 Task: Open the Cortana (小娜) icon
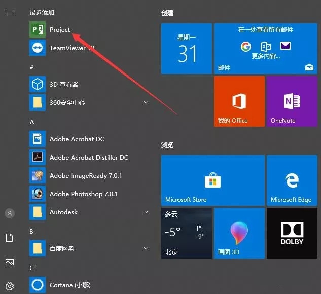click(x=38, y=285)
